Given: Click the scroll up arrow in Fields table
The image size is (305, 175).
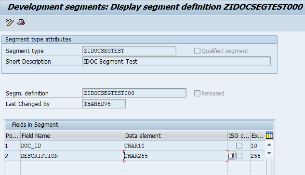Looking at the screenshot, I should tap(269, 145).
